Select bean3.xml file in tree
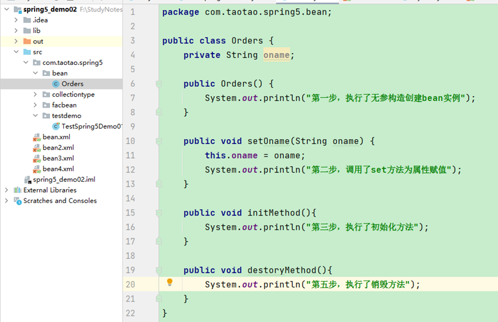Screen dimensions: 498x322 pos(58,158)
